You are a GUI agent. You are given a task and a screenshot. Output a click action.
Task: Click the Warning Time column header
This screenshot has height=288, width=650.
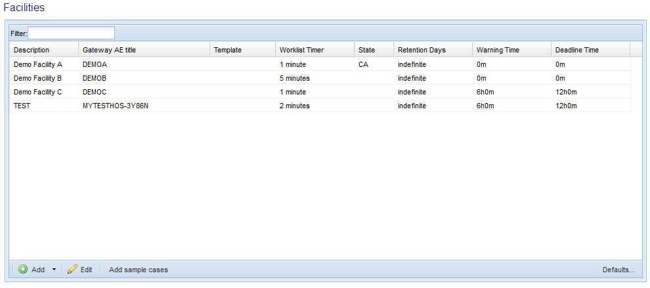point(512,50)
